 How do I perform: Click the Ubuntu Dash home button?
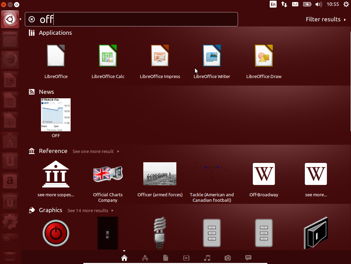point(10,20)
